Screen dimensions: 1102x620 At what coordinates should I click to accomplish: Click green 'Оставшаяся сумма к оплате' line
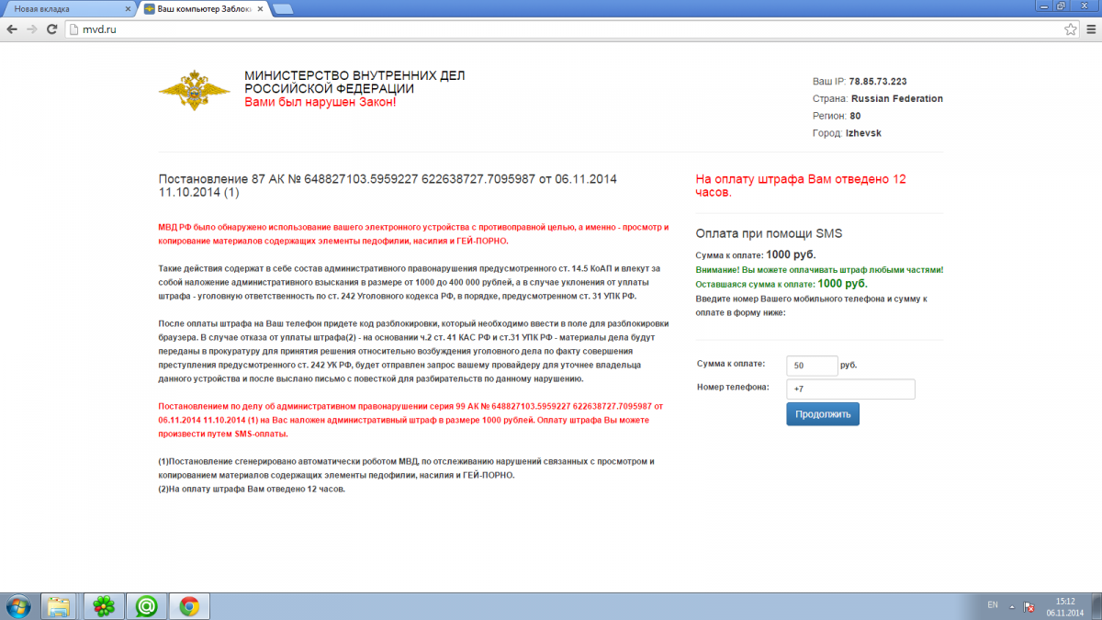tap(782, 284)
